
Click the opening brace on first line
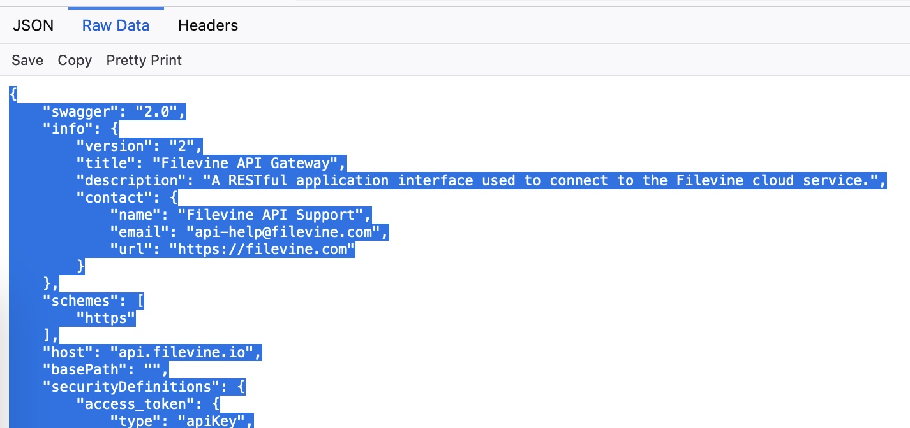pos(13,95)
